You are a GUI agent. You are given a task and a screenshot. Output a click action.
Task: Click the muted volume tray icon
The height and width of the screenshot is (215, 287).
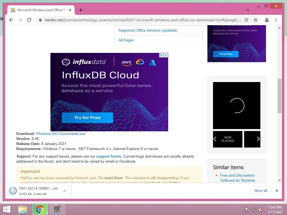tap(261, 210)
